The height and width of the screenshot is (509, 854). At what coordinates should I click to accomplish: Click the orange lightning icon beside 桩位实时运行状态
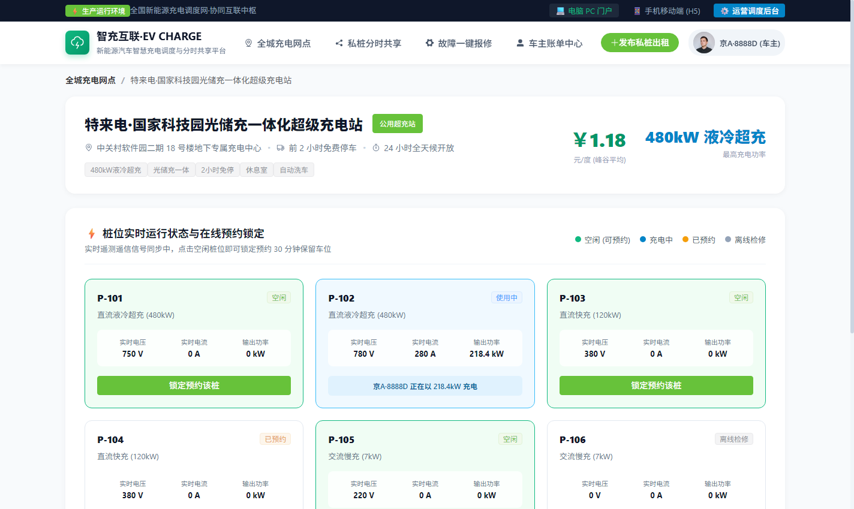tap(91, 234)
